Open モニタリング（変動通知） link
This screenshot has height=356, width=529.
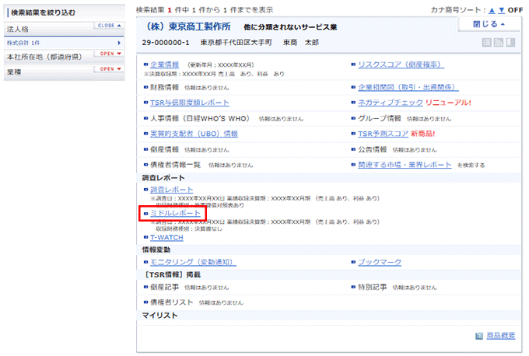(193, 262)
